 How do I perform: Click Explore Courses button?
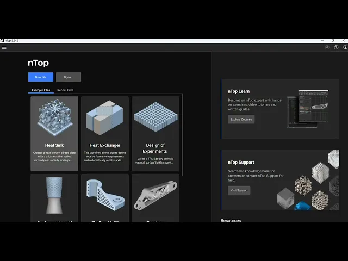coord(241,120)
